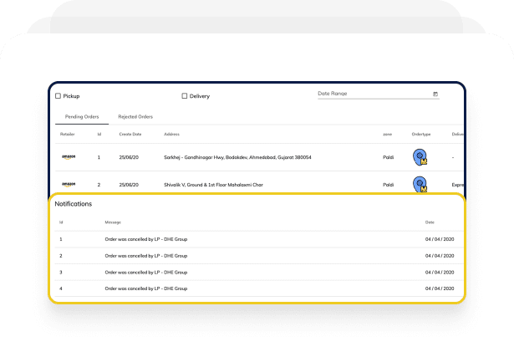Click the Id column header in Notifications
Screen dimensions: 514x352
(61, 222)
